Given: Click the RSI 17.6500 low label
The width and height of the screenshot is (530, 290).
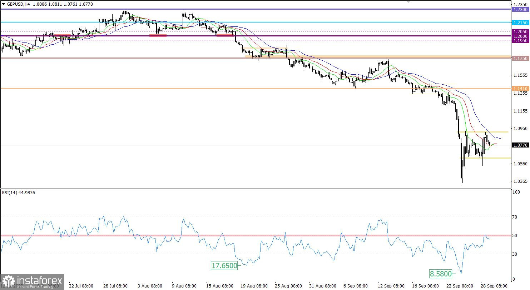Looking at the screenshot, I should [x=224, y=266].
